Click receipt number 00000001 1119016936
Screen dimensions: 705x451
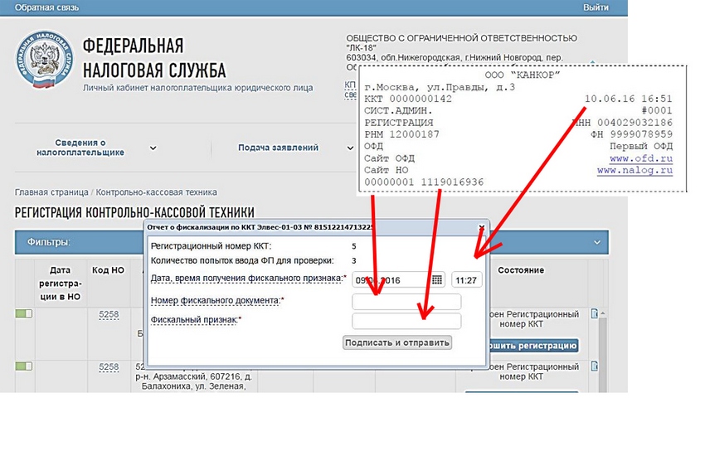424,182
